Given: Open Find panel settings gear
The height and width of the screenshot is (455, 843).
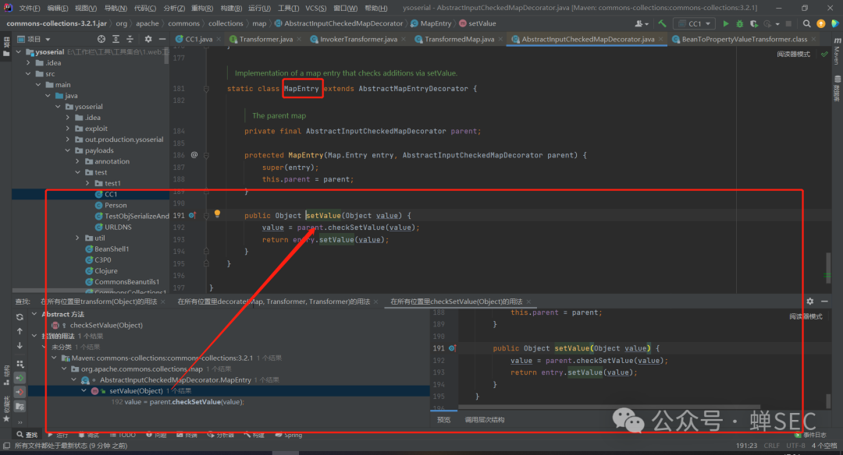Looking at the screenshot, I should click(x=809, y=302).
